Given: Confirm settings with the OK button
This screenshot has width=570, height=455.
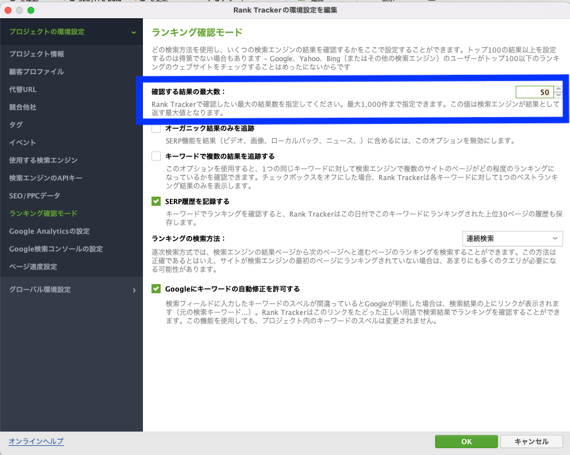Looking at the screenshot, I should (467, 441).
